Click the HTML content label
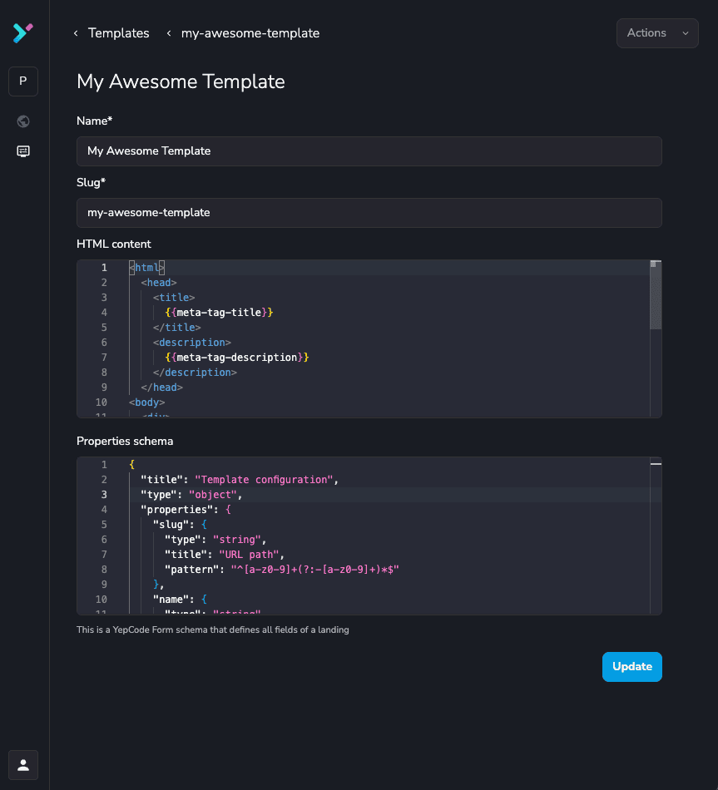Screen dimensions: 718x790 113,244
